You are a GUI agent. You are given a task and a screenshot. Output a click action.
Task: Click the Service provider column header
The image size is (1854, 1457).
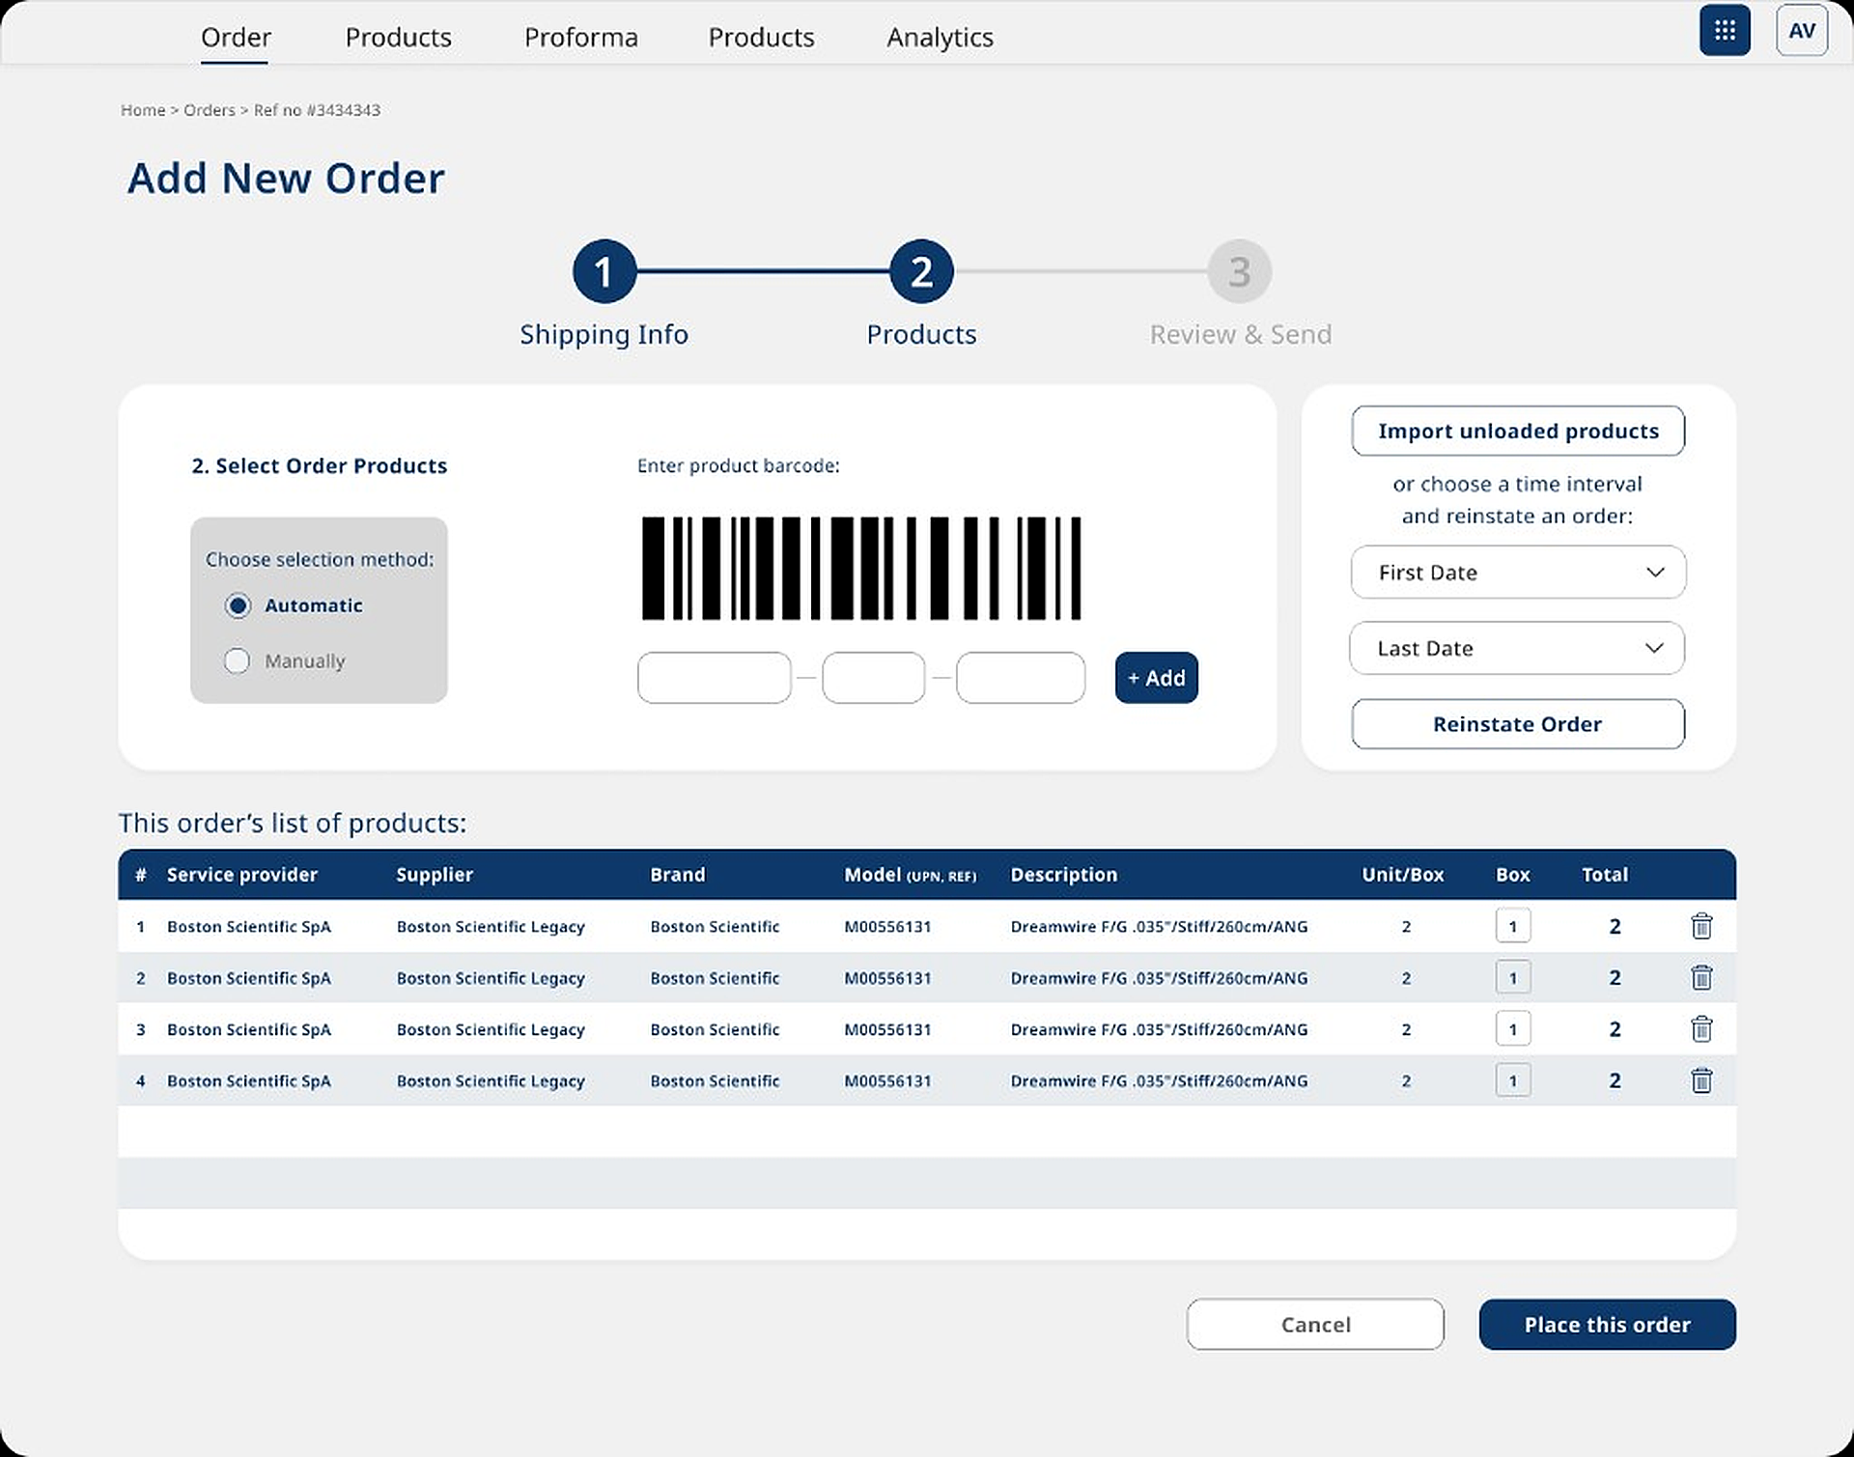click(x=242, y=875)
